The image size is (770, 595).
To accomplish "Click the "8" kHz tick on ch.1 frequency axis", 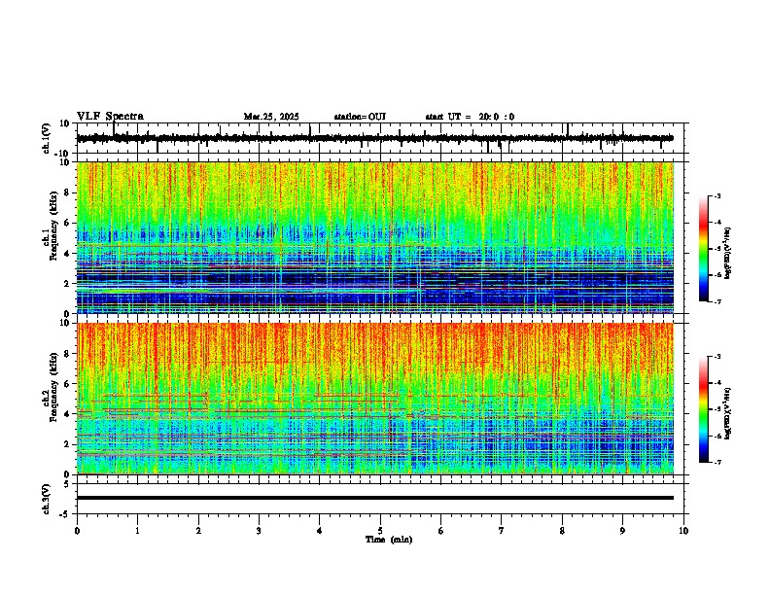I will [67, 192].
